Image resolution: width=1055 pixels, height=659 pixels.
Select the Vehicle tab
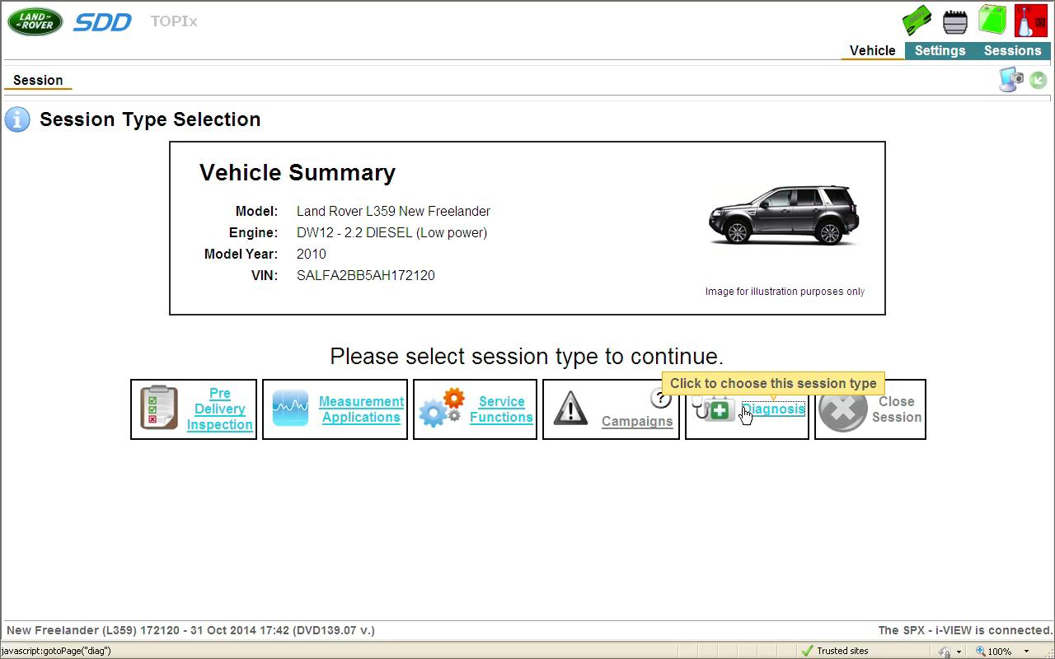point(872,50)
